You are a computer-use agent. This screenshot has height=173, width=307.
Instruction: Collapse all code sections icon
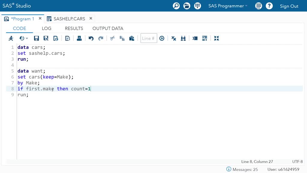click(216, 38)
